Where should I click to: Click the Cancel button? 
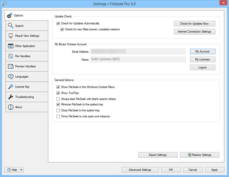[x=193, y=170]
